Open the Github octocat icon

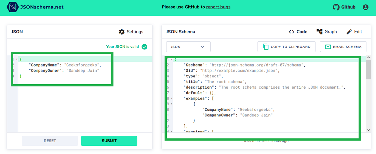click(x=336, y=7)
